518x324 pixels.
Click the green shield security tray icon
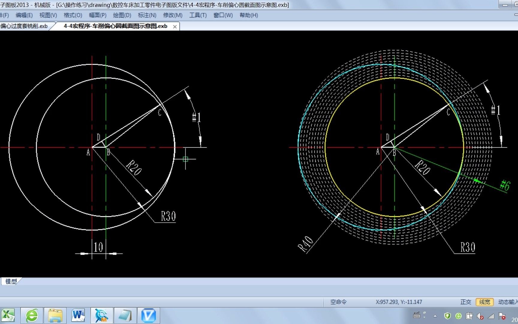[448, 316]
